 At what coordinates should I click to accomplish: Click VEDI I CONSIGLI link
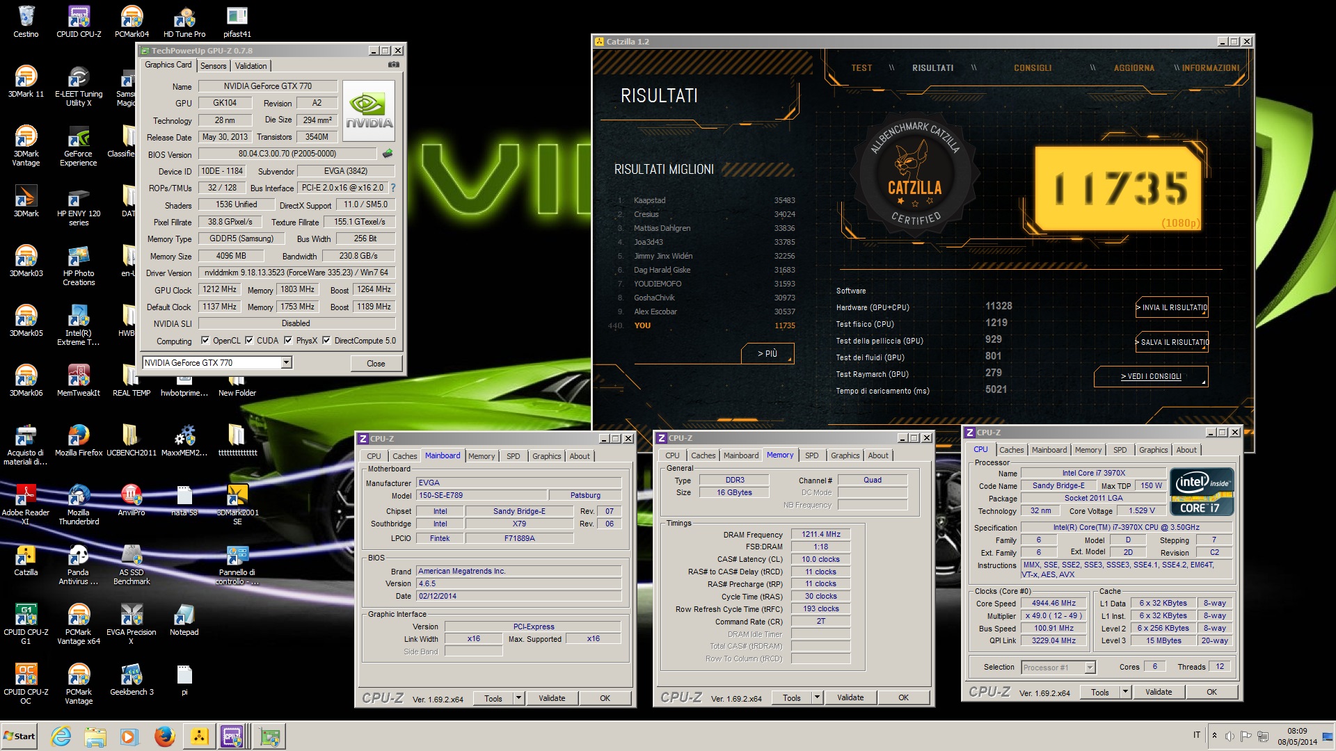pyautogui.click(x=1151, y=376)
